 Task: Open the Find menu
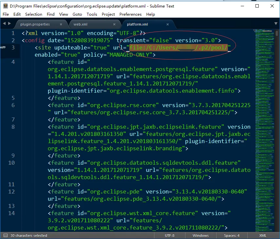click(50, 14)
